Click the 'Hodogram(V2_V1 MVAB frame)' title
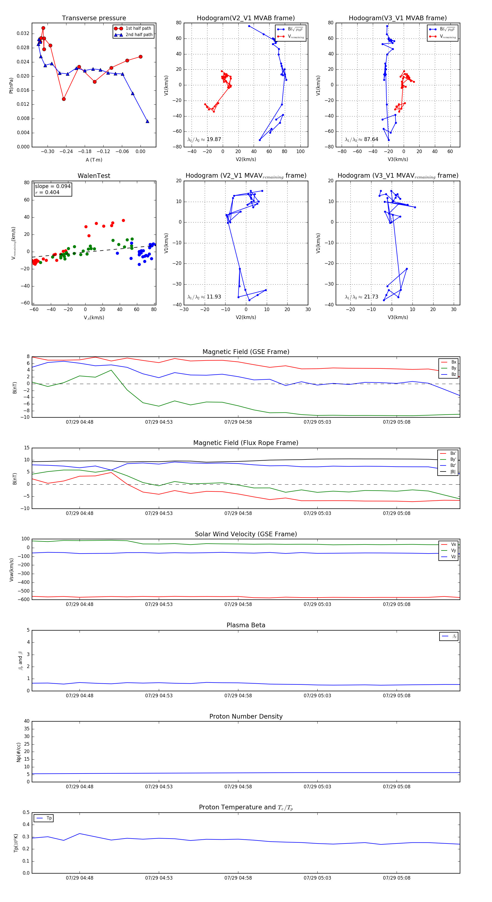Viewport: 492px width, 902px height. 246,18
